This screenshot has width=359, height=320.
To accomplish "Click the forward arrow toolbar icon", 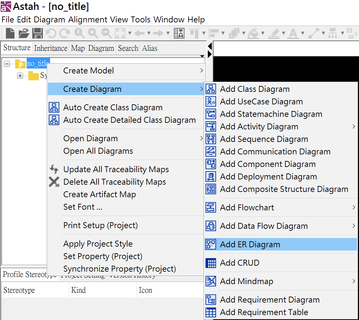I will [158, 33].
